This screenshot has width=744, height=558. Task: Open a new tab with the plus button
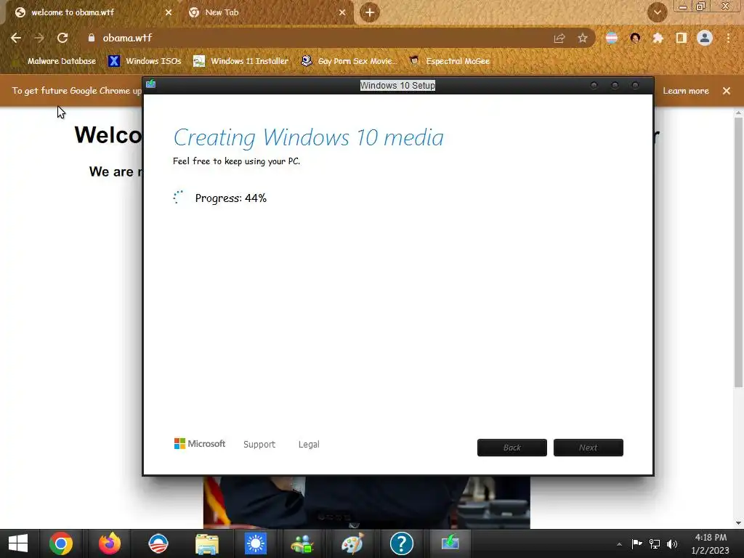pyautogui.click(x=370, y=12)
